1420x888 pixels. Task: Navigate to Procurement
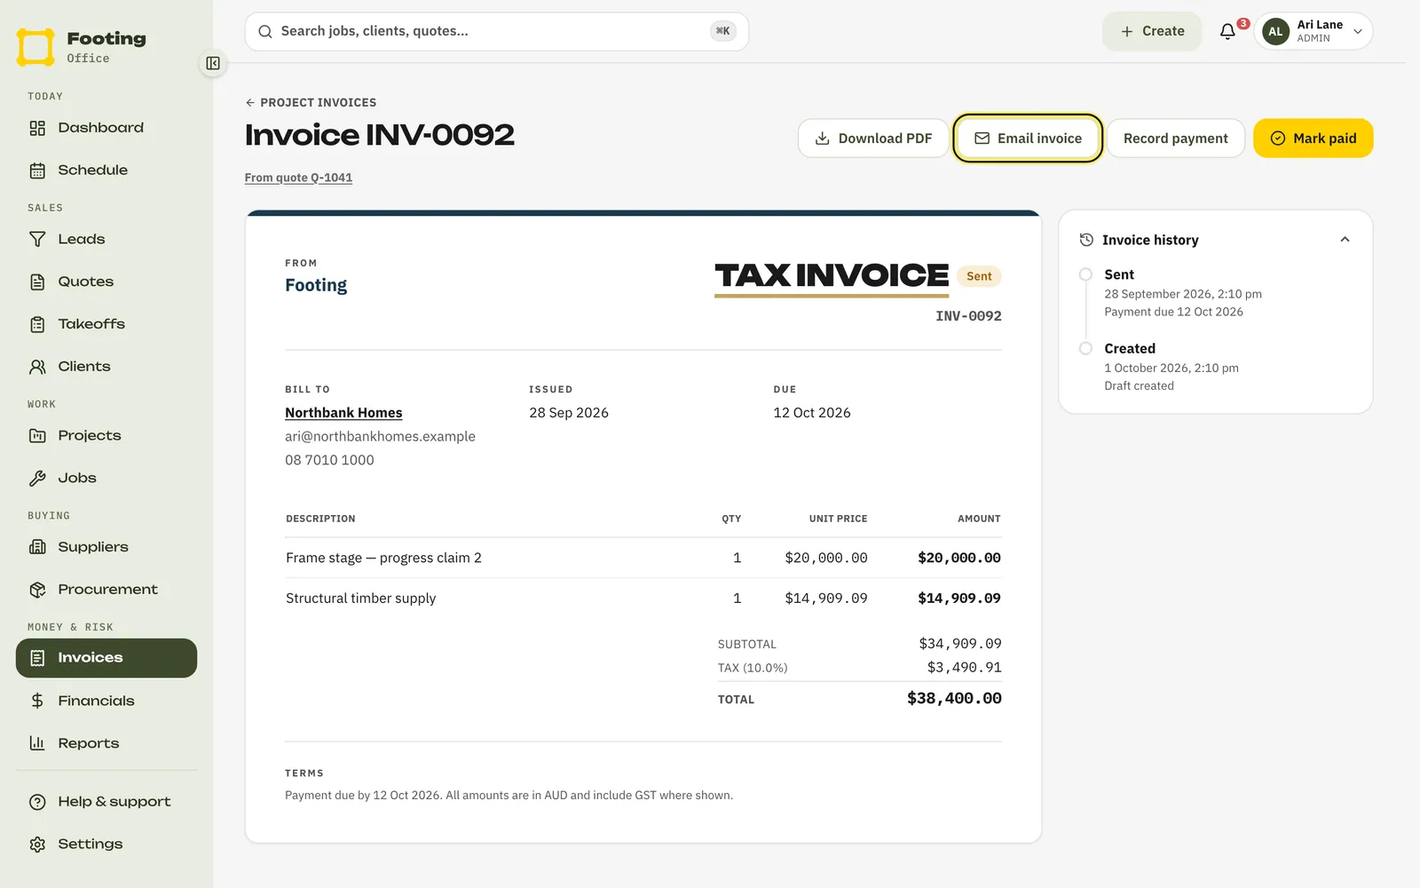pyautogui.click(x=106, y=590)
